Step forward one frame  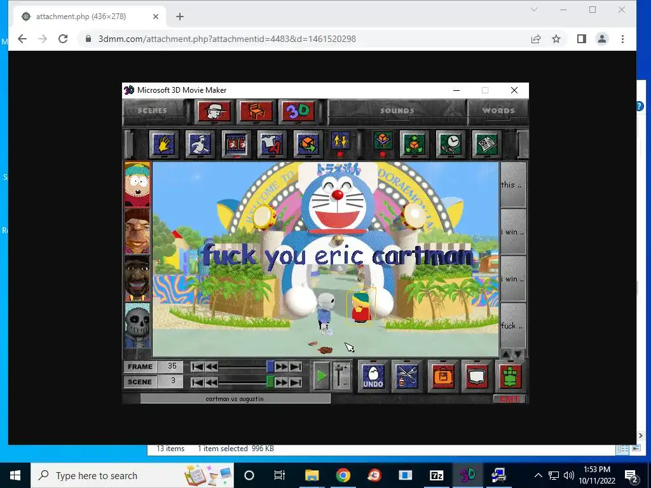282,367
